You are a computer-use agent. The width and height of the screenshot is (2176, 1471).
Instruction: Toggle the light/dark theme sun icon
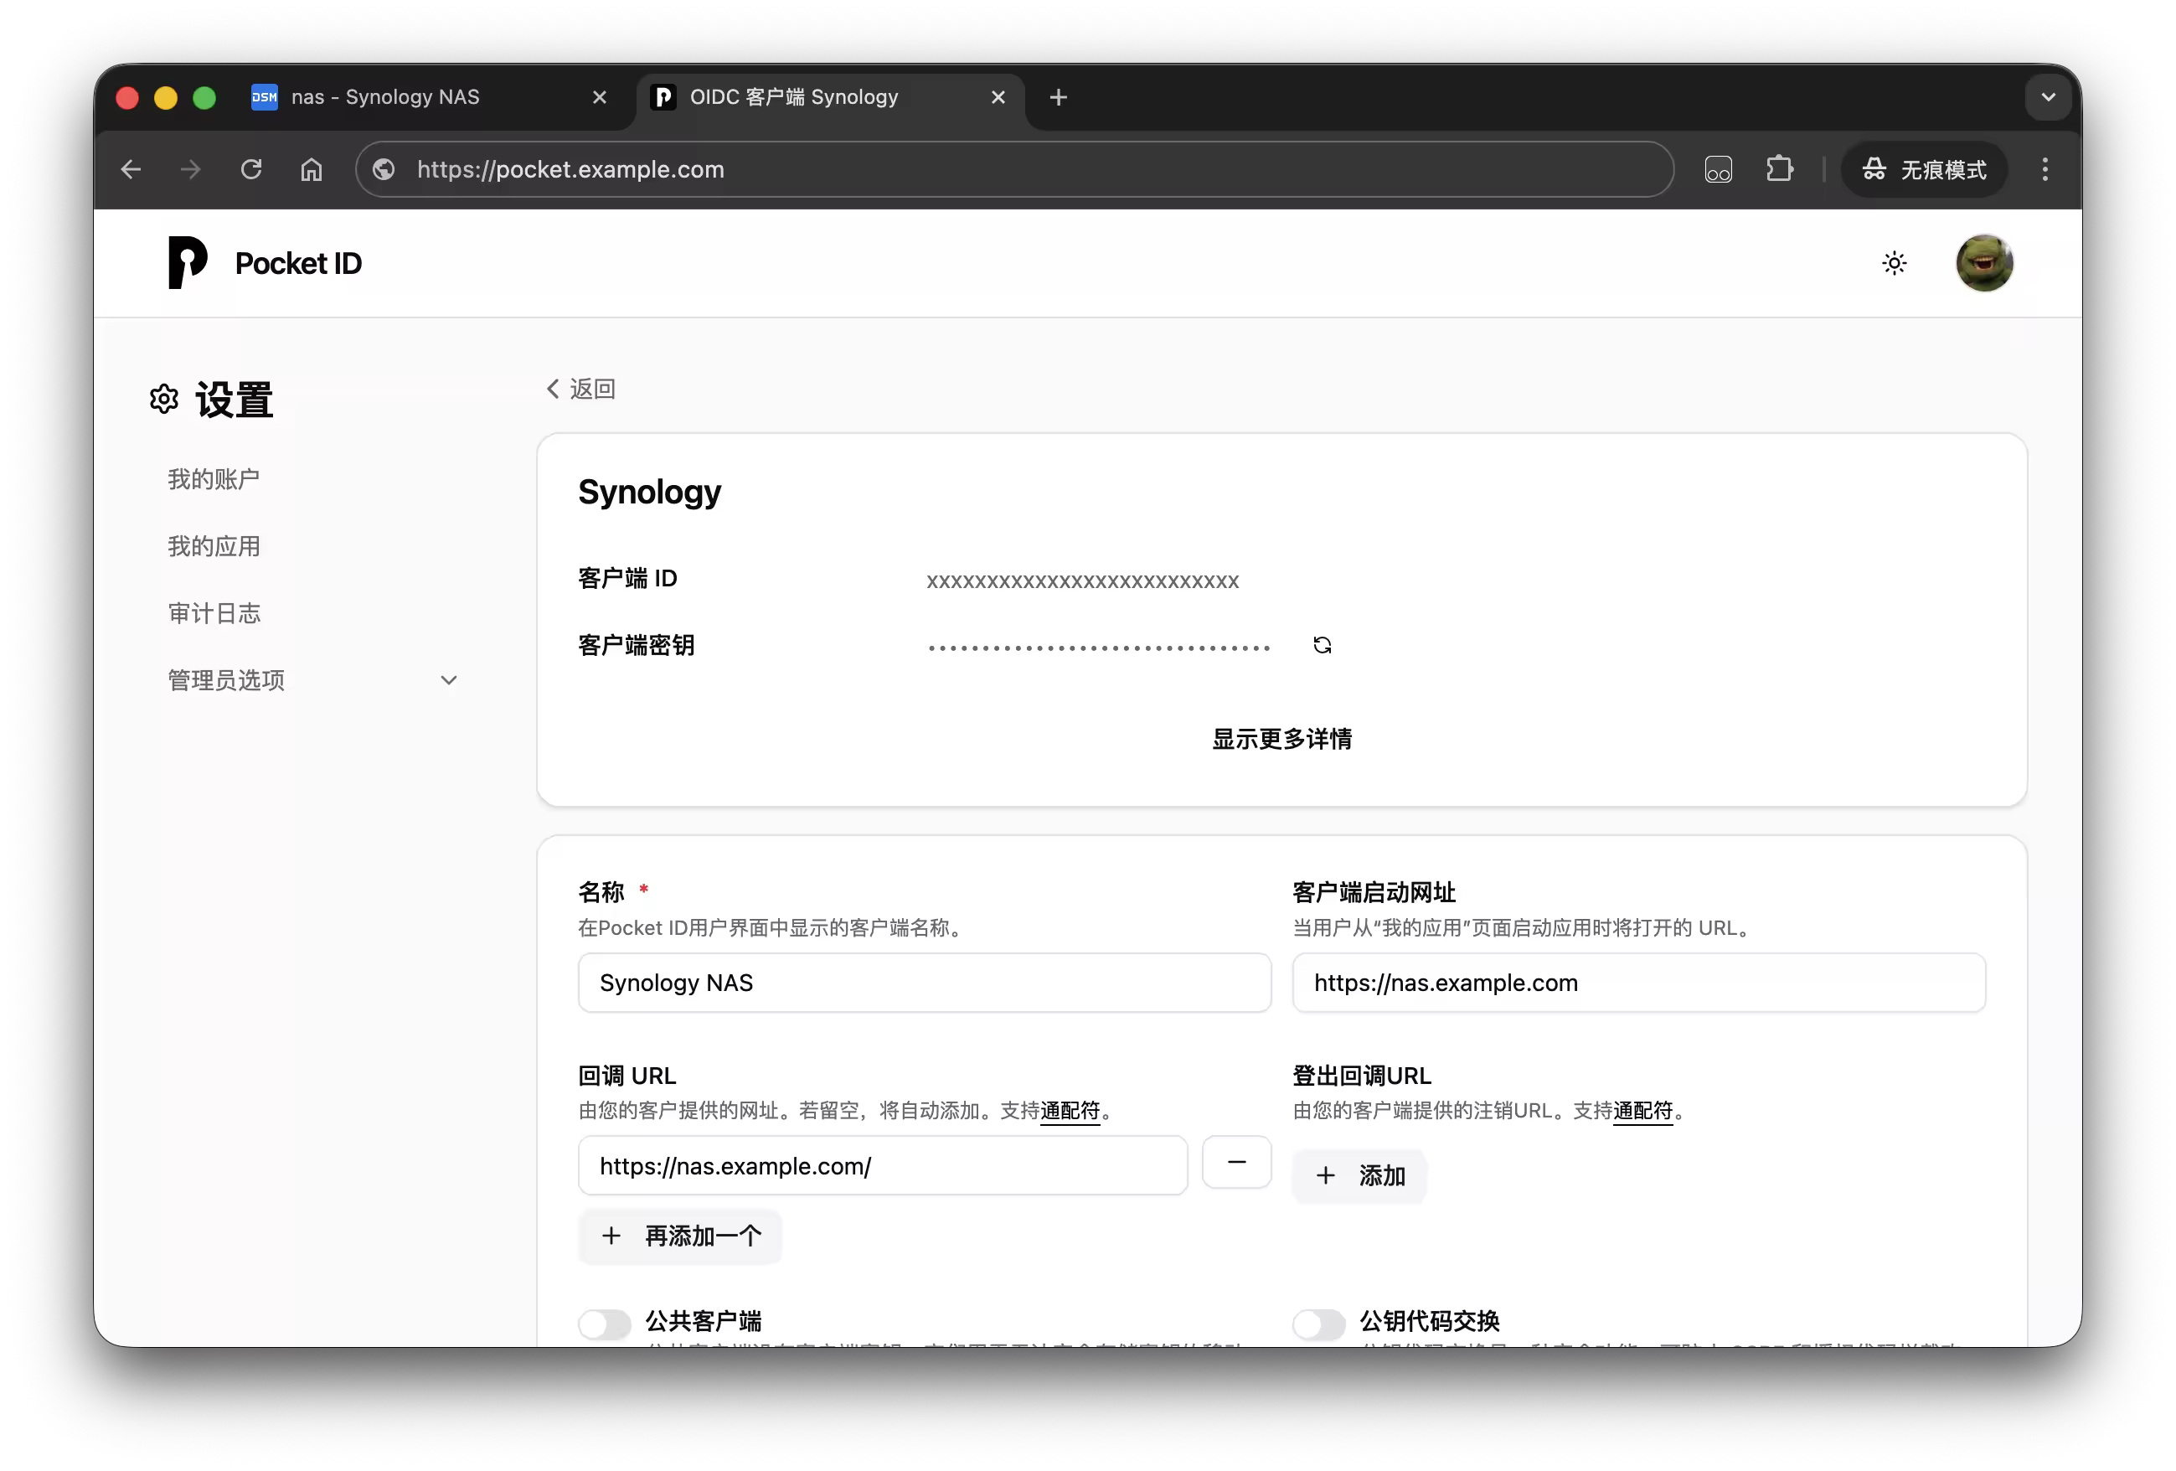(1895, 263)
